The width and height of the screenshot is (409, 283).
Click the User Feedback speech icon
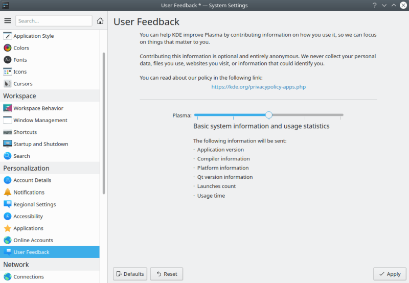[x=7, y=252]
